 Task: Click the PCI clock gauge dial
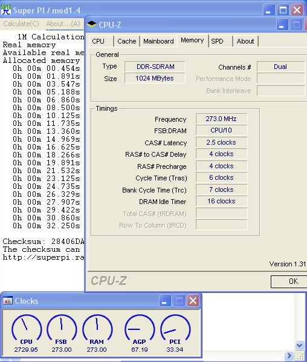[x=175, y=327]
